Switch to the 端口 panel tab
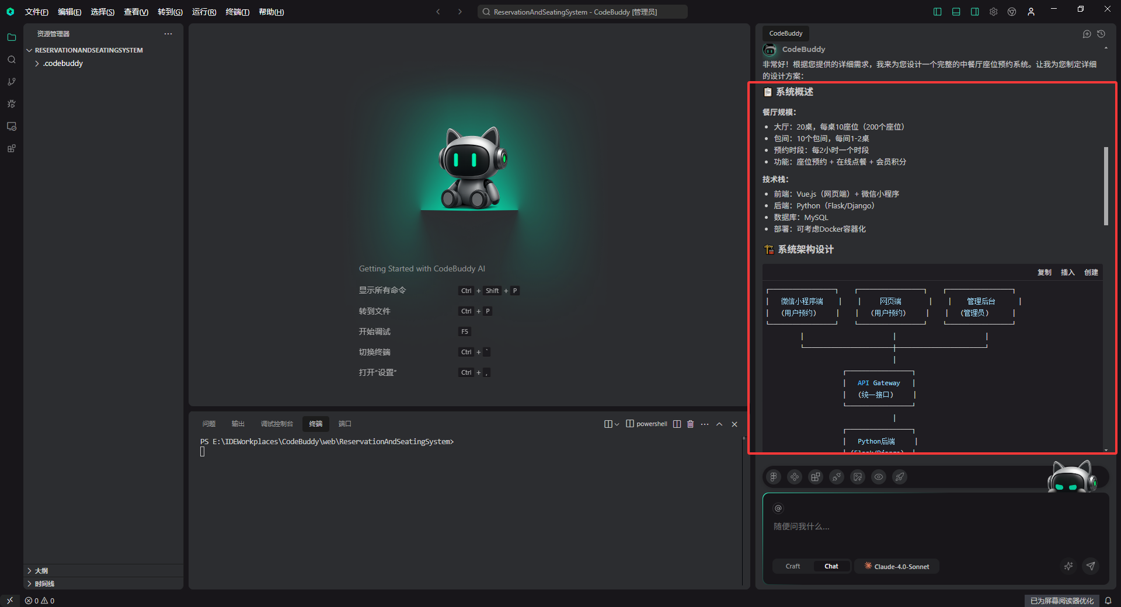This screenshot has height=607, width=1121. pos(345,424)
